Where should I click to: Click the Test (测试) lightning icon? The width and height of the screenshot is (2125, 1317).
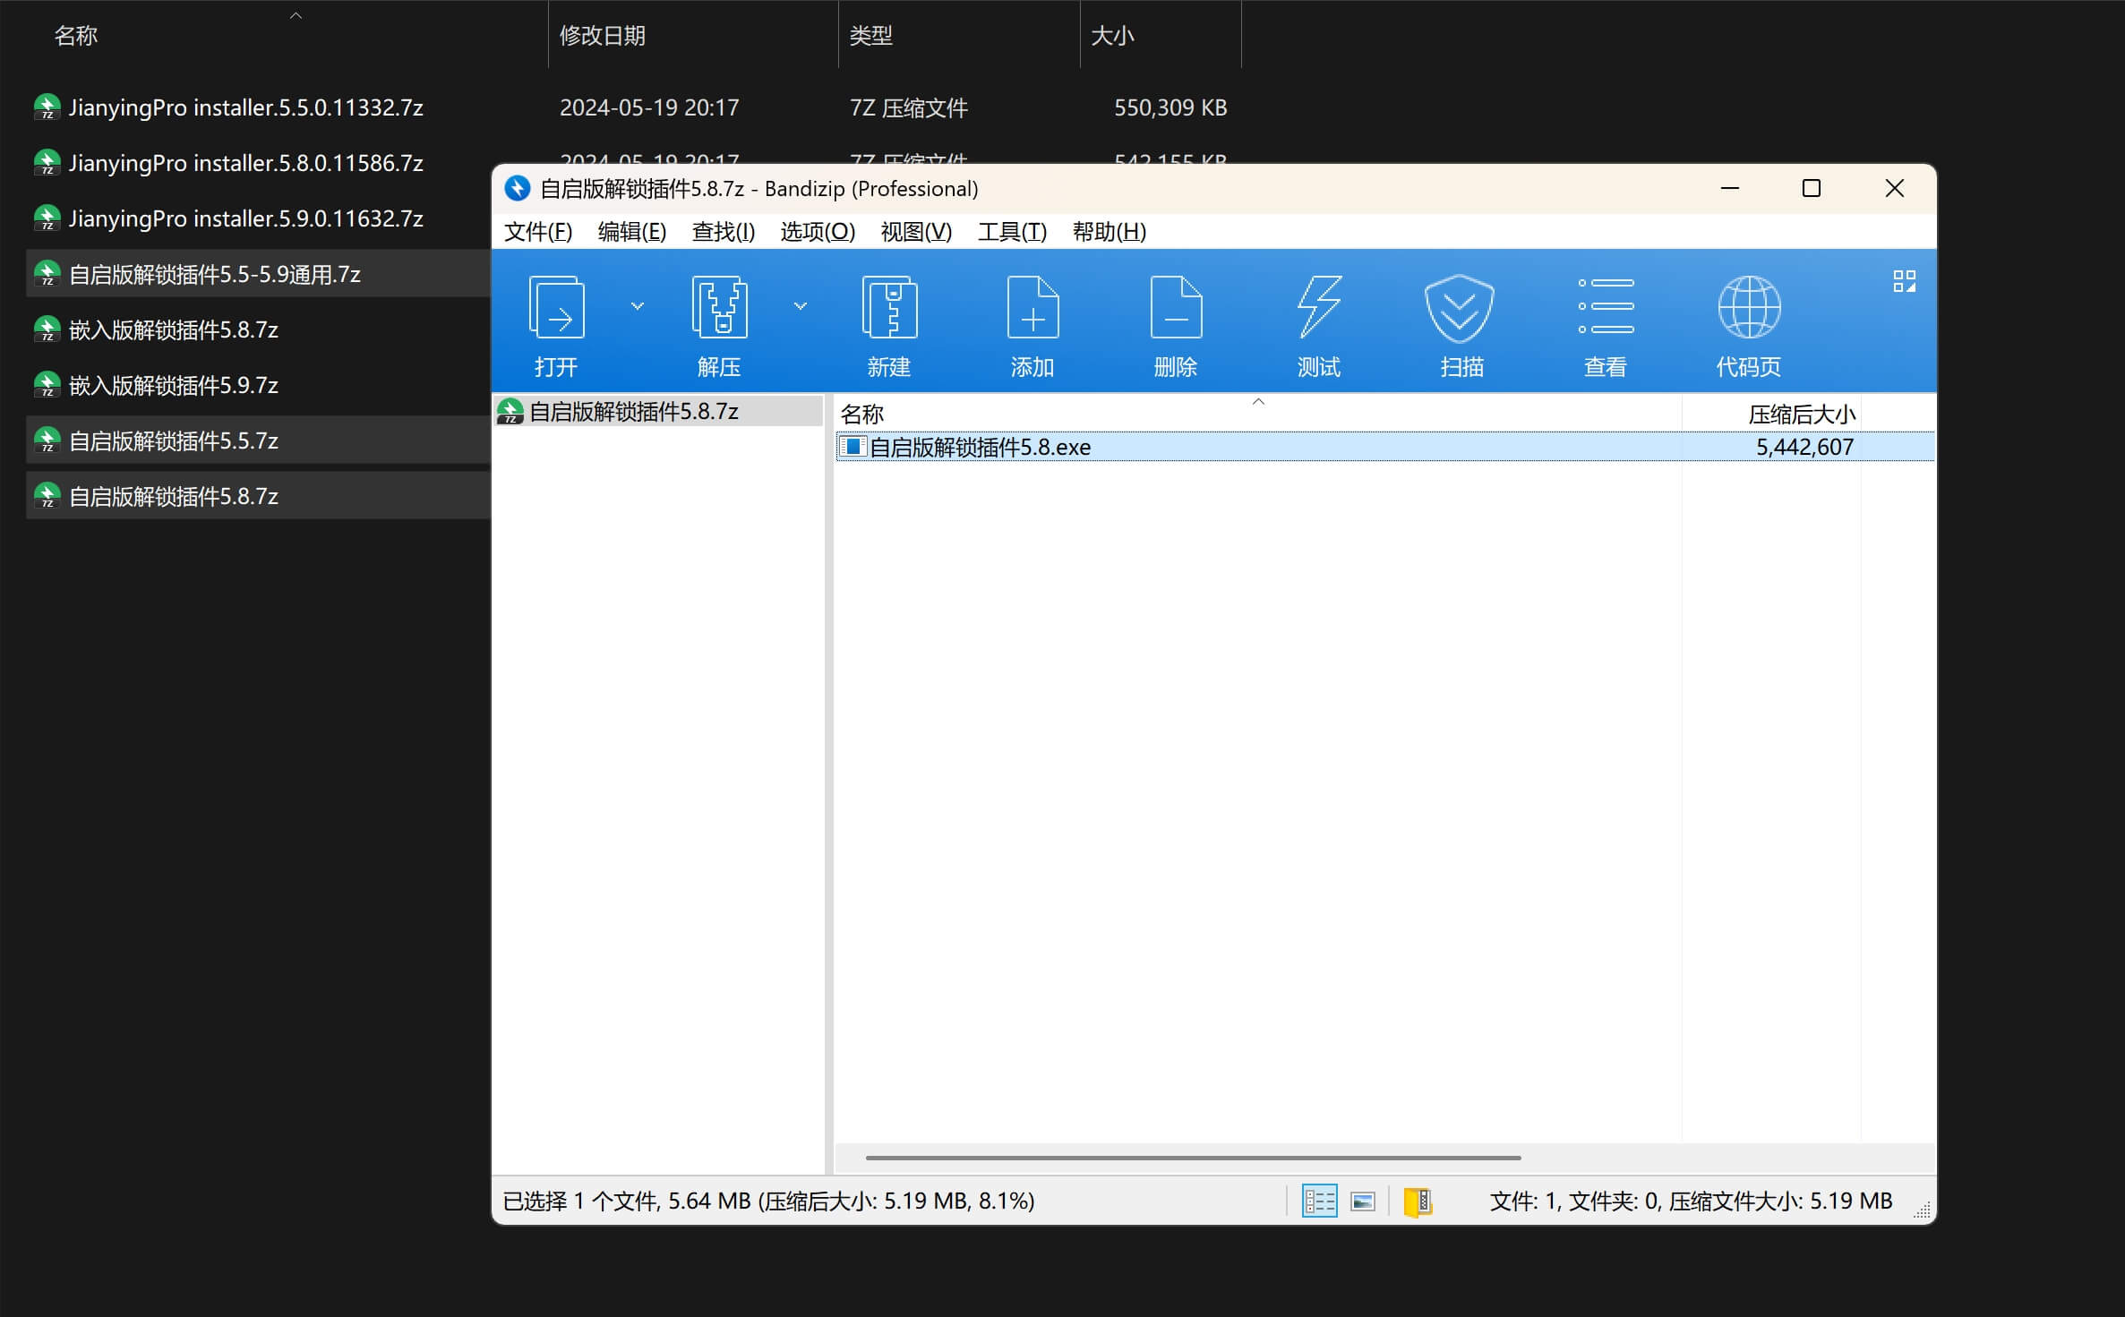[1319, 307]
